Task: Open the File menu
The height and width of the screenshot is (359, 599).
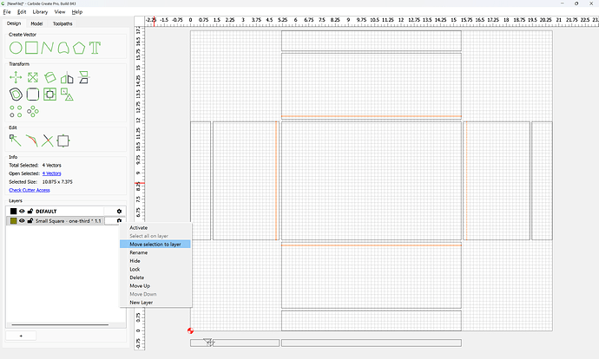Action: (x=7, y=12)
